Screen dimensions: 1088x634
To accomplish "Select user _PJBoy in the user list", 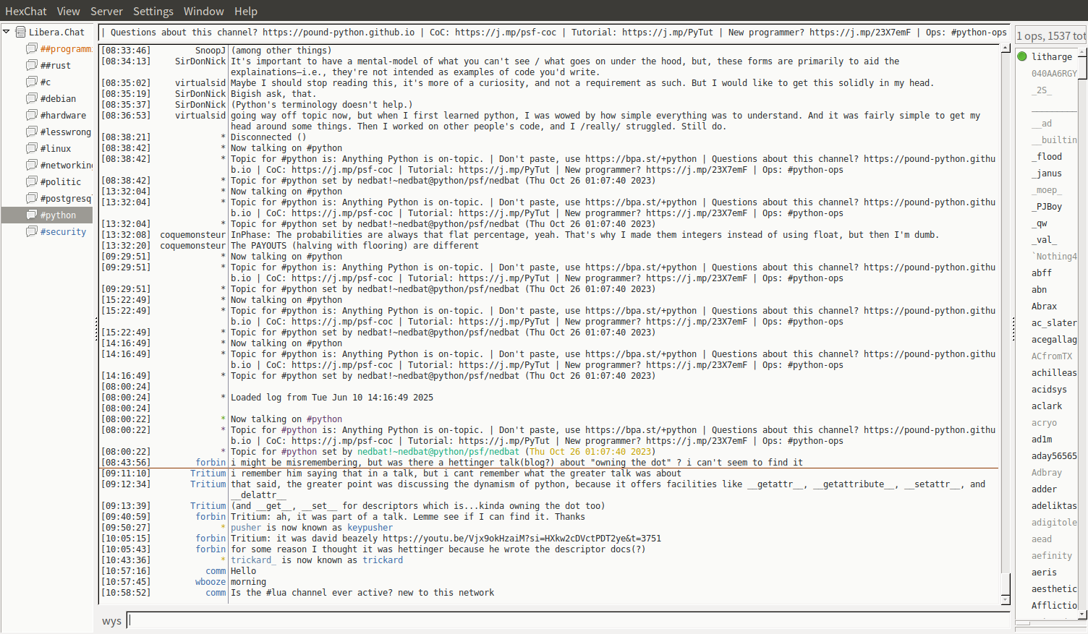I will [x=1047, y=206].
